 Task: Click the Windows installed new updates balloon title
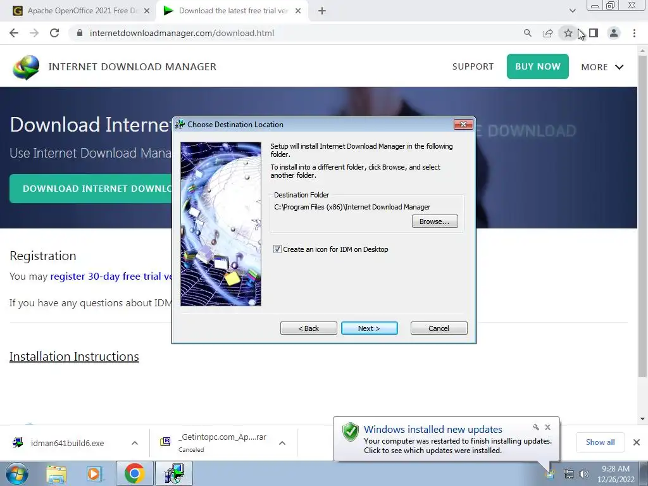433,430
